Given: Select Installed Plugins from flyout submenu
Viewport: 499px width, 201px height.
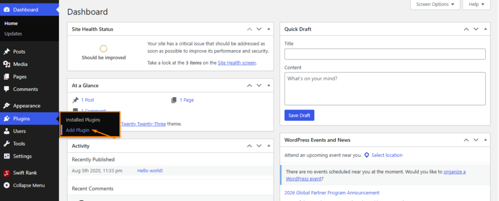Looking at the screenshot, I should pyautogui.click(x=83, y=120).
